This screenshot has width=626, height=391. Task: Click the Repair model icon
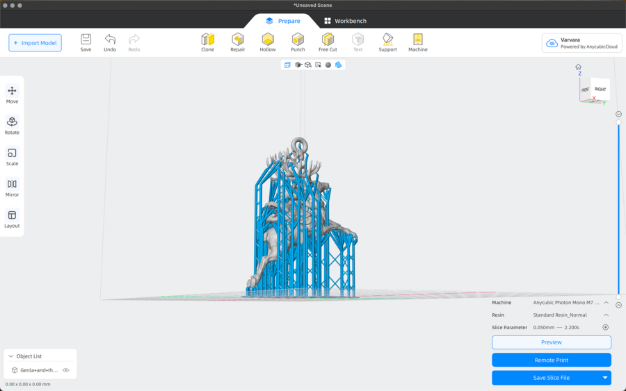click(238, 42)
